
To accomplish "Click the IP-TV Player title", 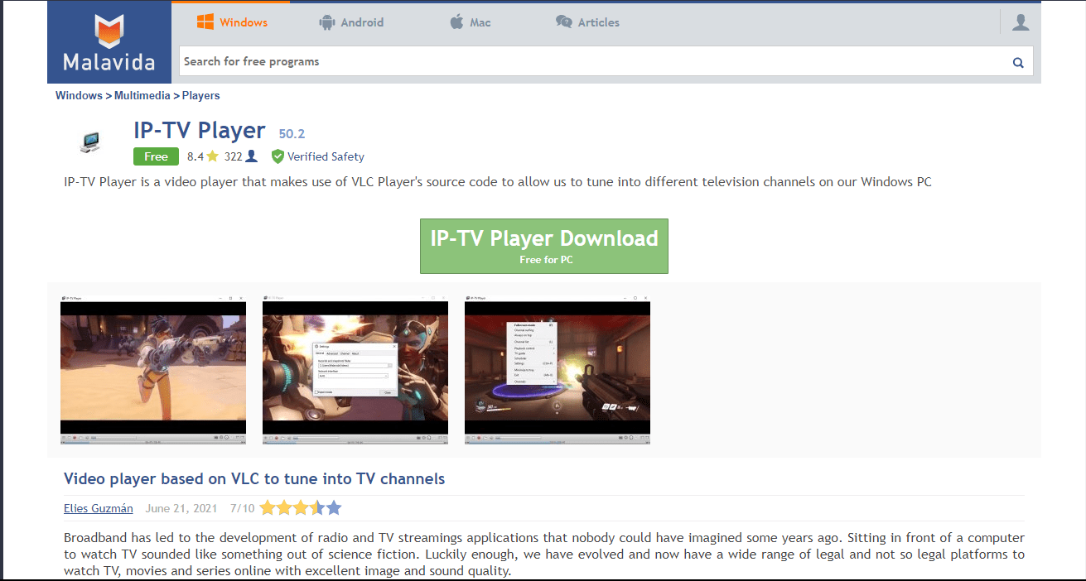I will click(200, 131).
